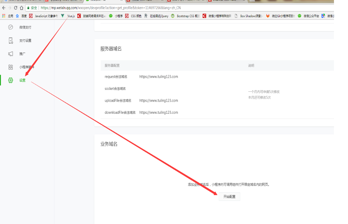348x224 pixels.
Task: Open the CSS 颜色 bookmark
Action: 133,16
